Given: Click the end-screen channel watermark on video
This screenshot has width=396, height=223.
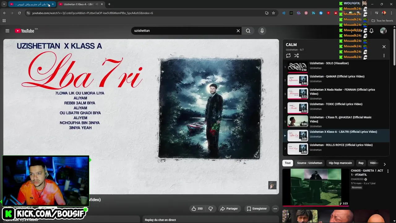Looking at the screenshot, I should point(272,185).
